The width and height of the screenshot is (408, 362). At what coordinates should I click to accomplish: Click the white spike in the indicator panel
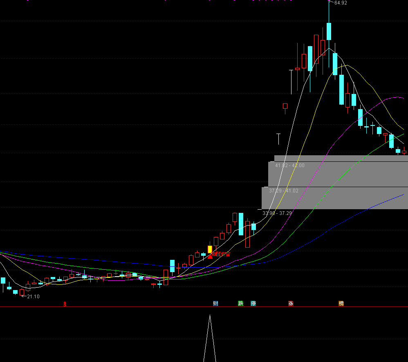(210, 335)
